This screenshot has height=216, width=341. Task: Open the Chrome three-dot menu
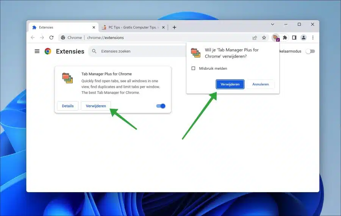pyautogui.click(x=313, y=38)
